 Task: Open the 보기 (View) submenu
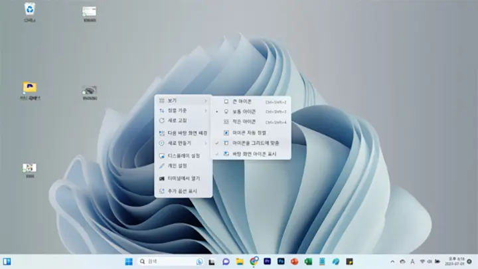click(x=183, y=101)
